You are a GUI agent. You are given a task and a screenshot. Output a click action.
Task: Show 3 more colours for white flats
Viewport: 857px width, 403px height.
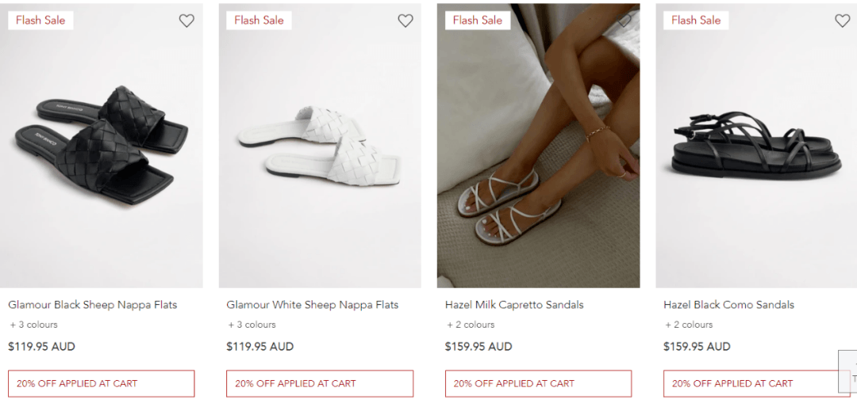tap(252, 325)
